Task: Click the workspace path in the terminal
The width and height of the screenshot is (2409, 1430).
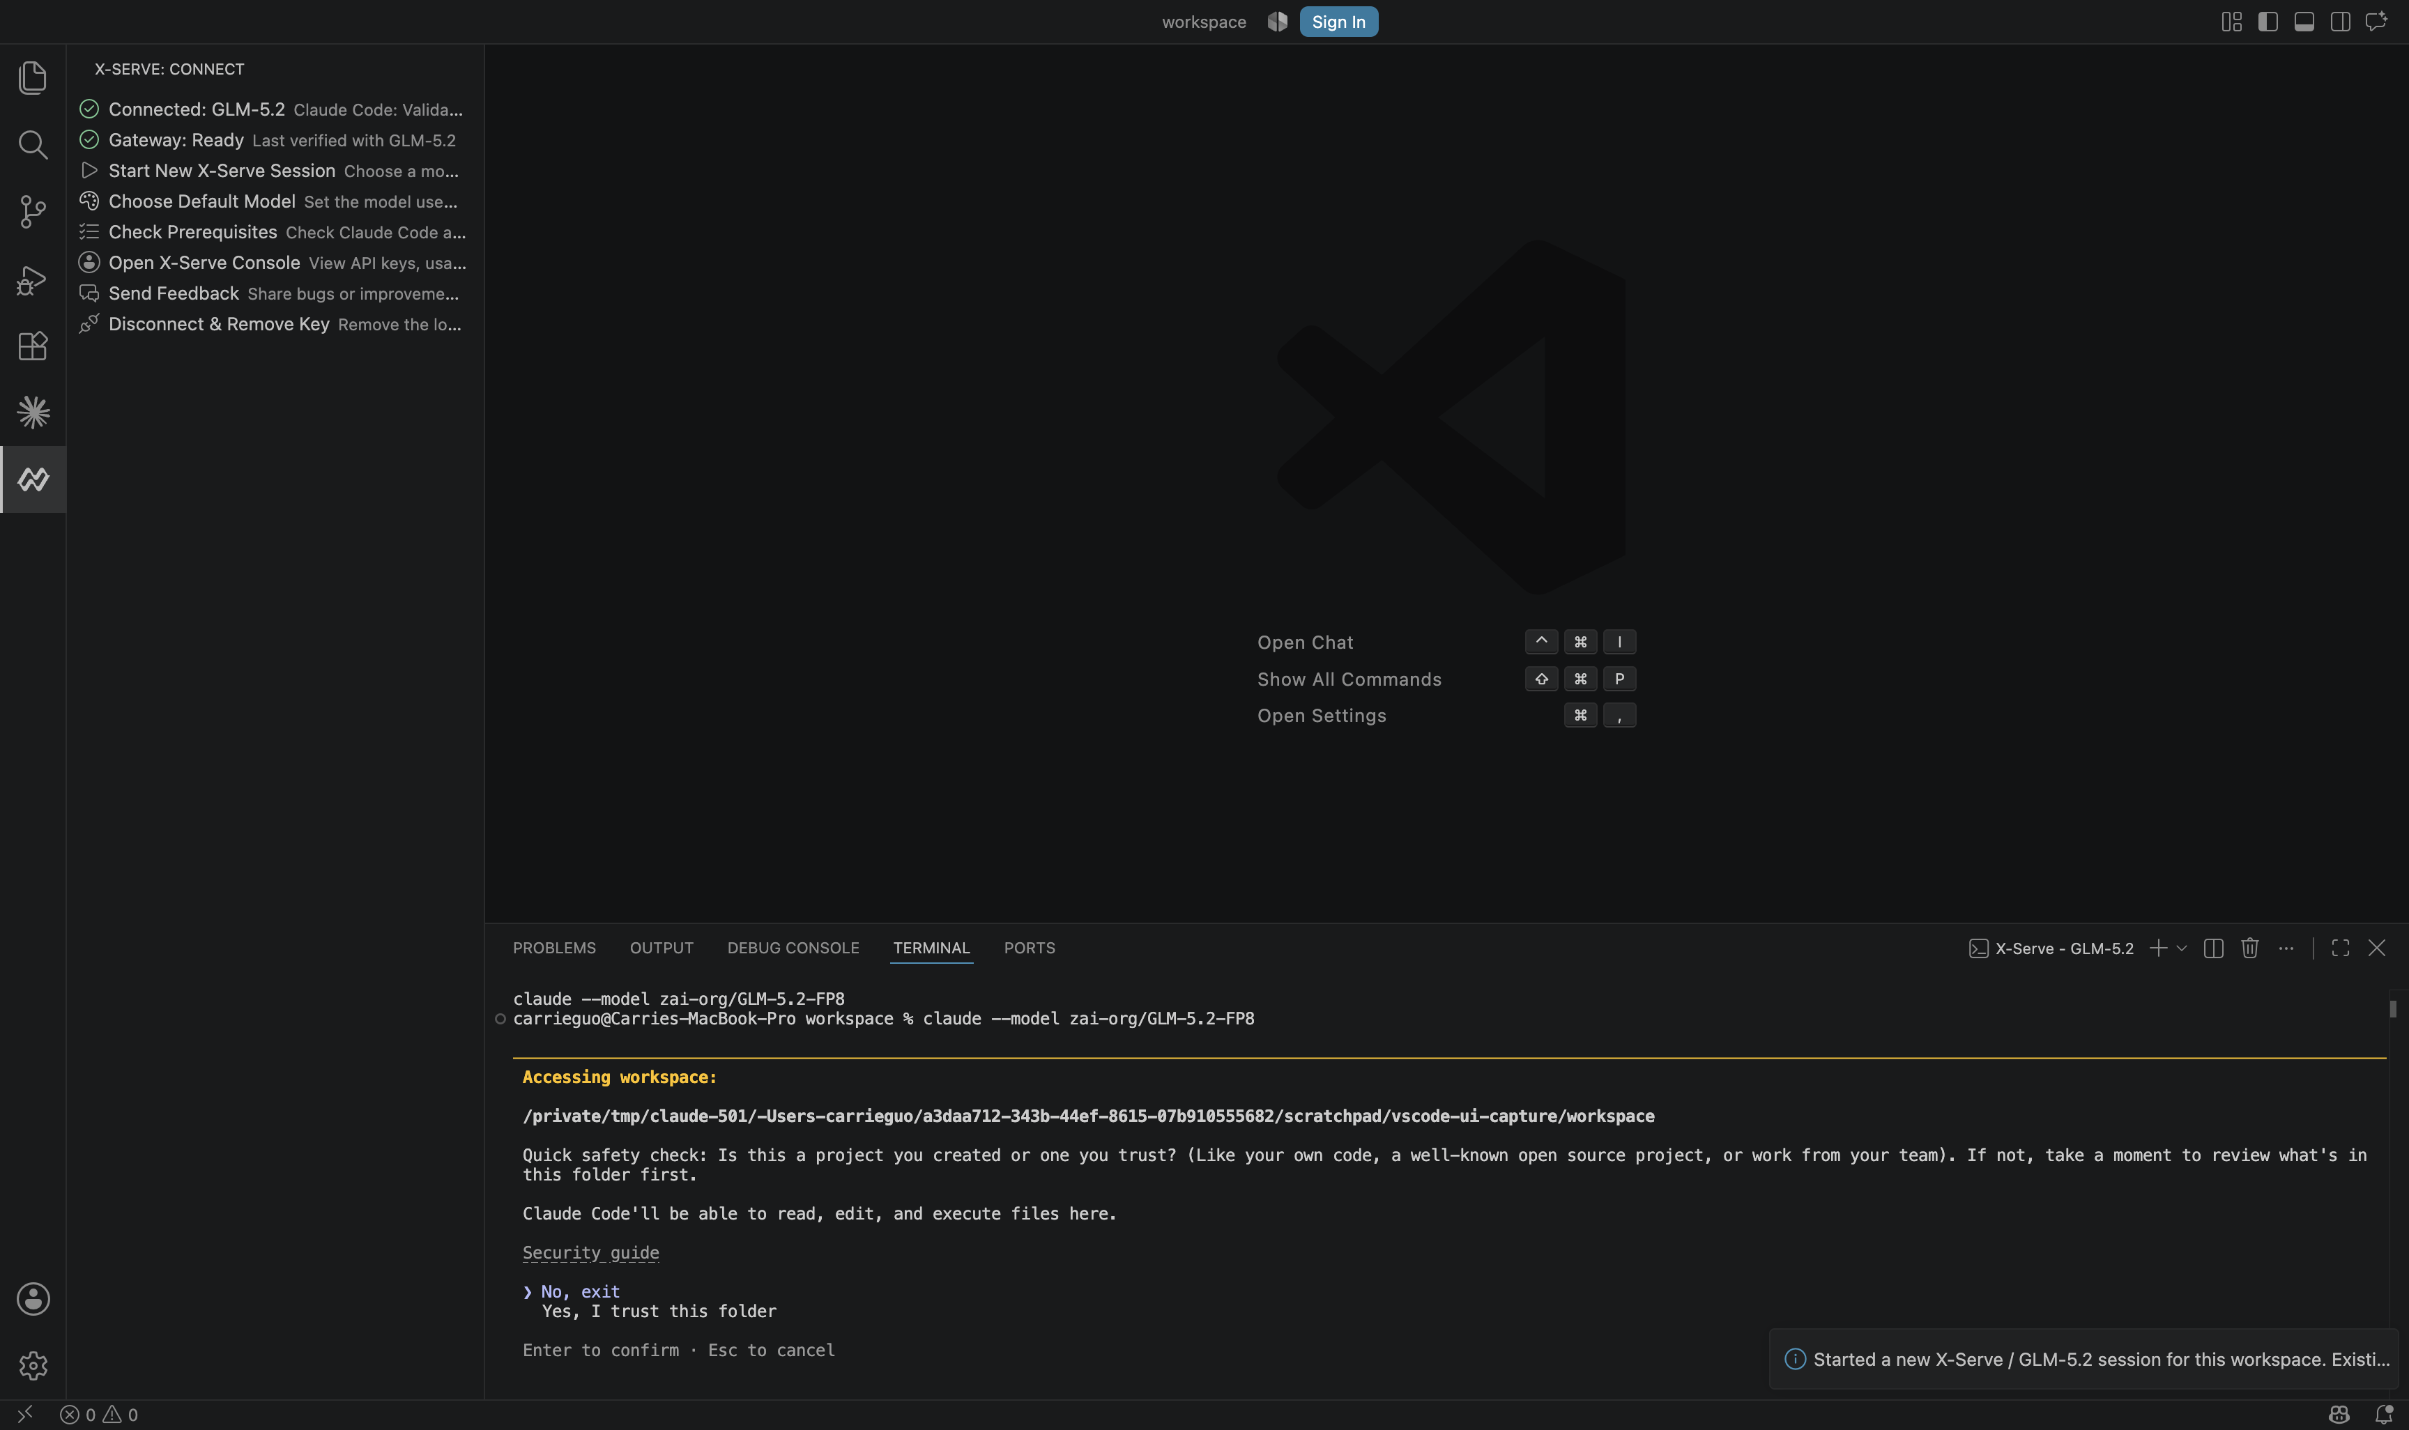Action: pos(1088,1116)
